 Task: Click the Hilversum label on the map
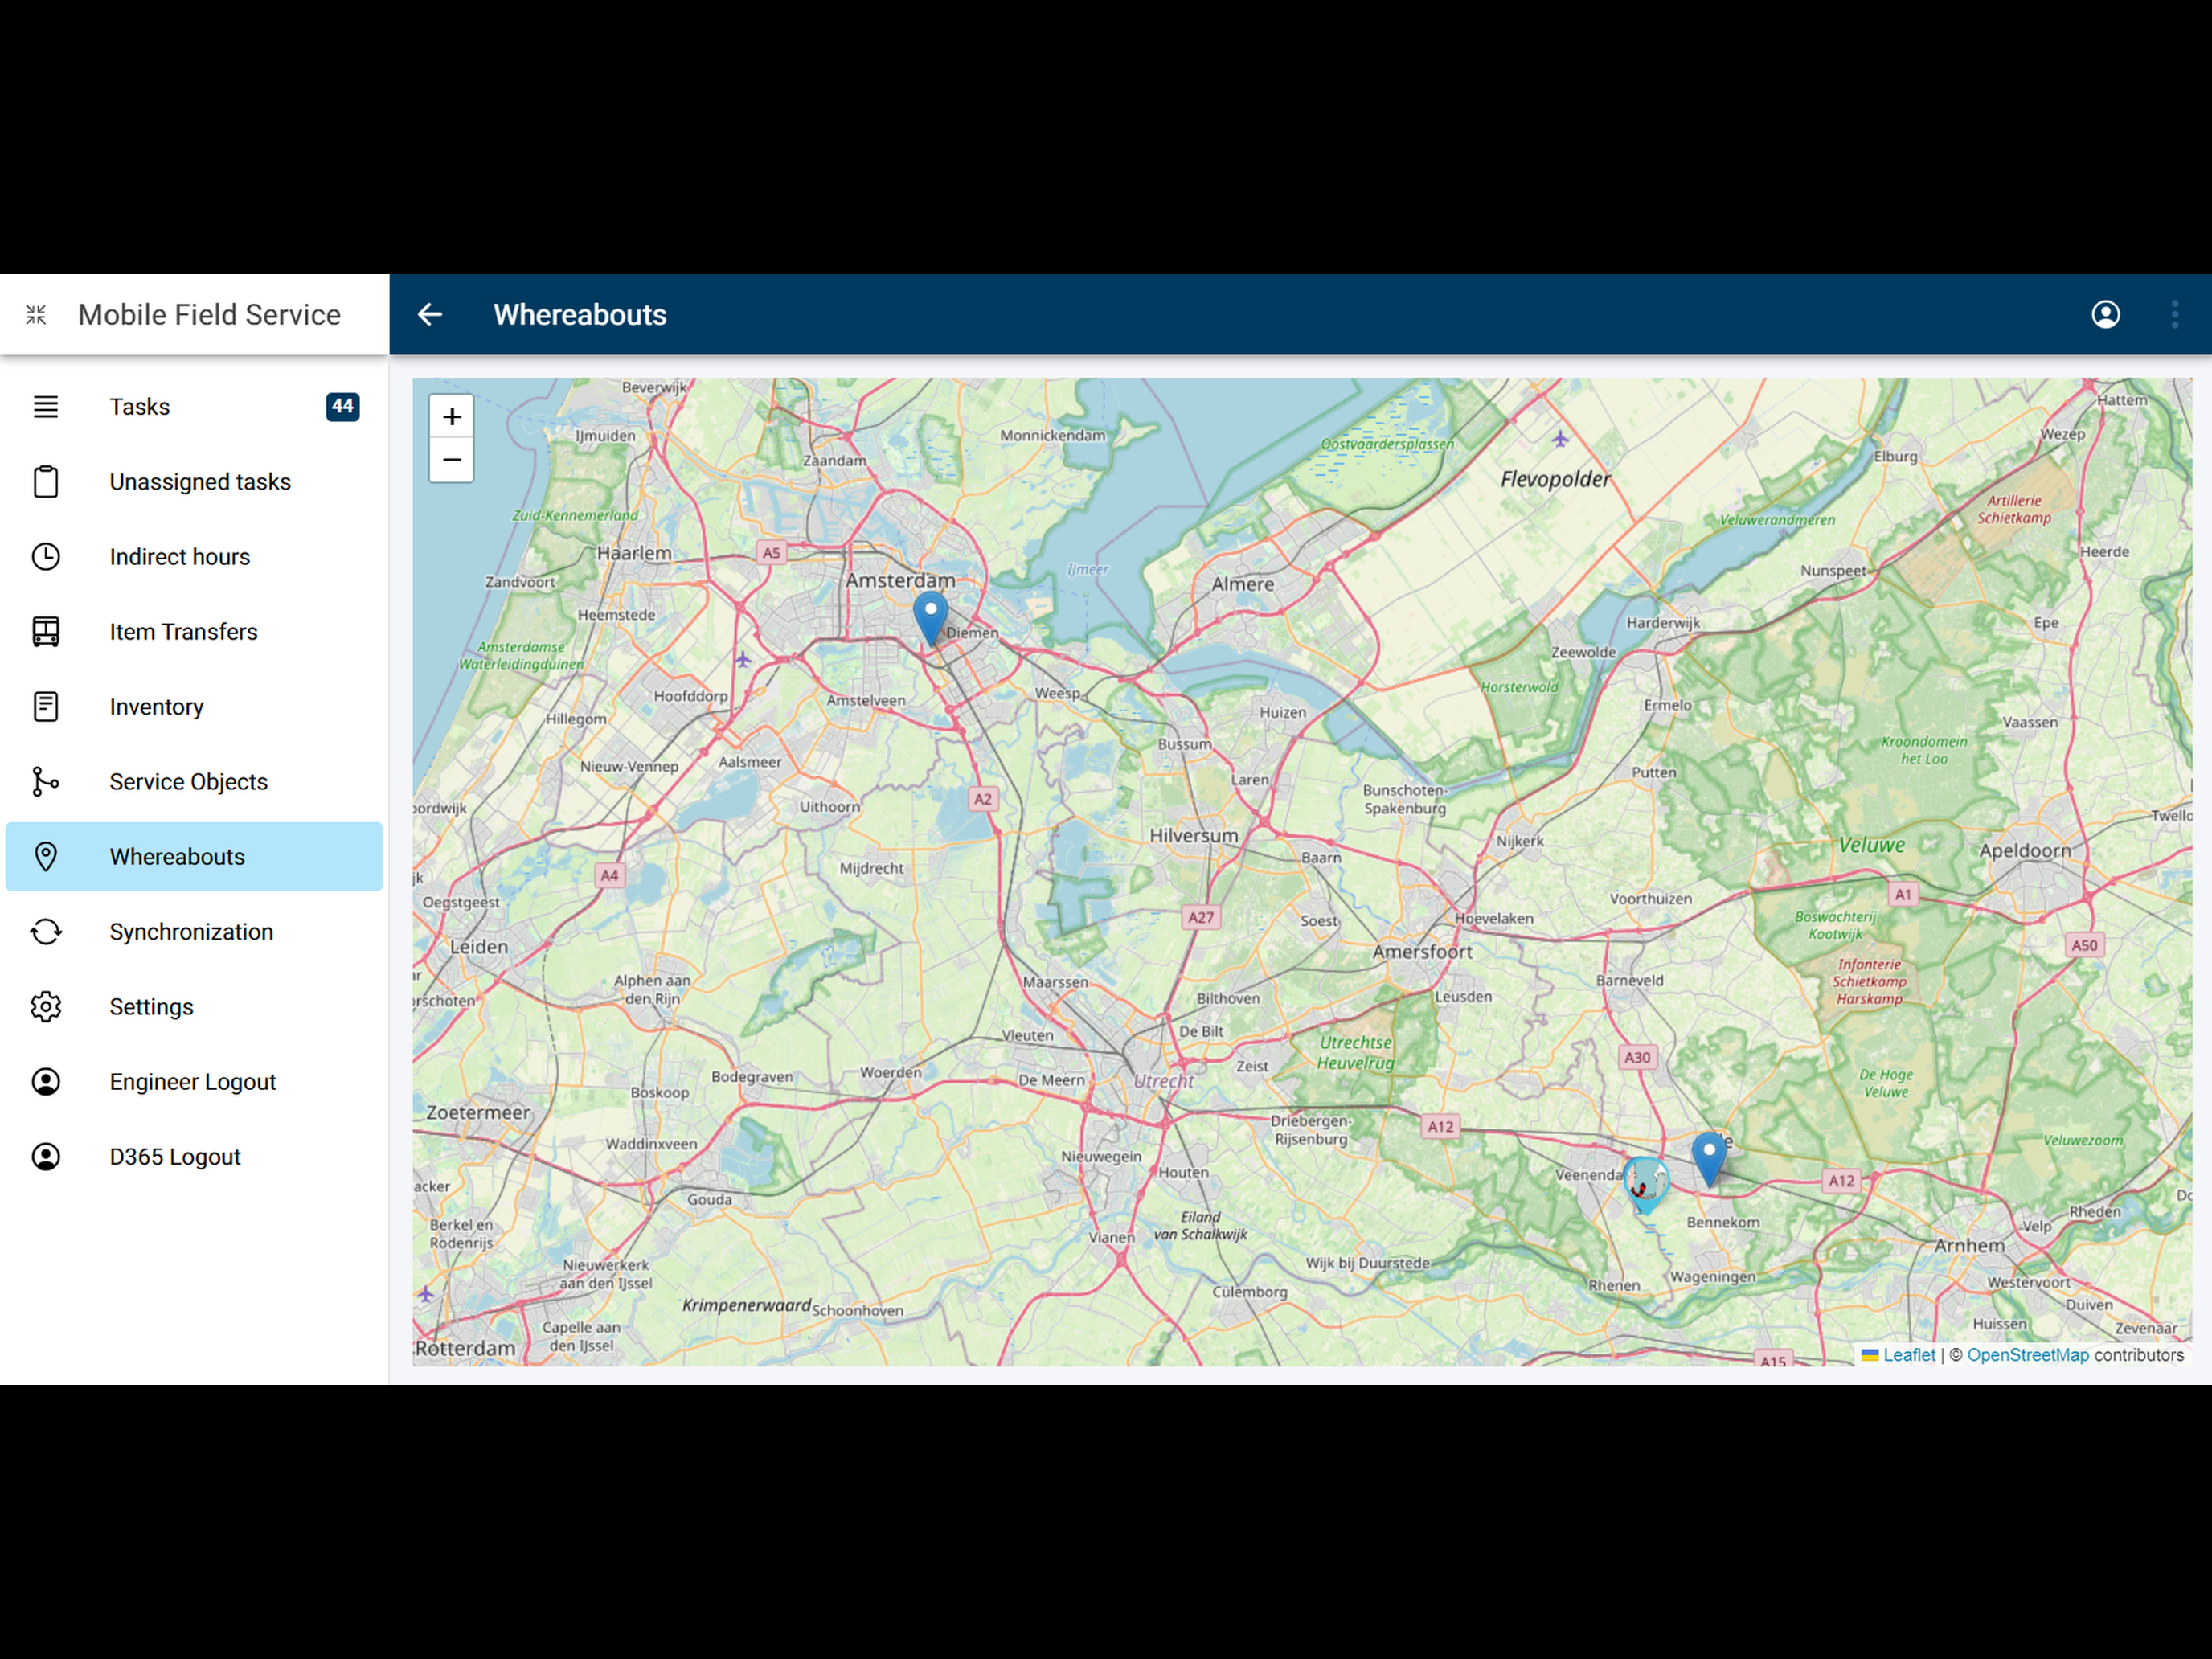1194,835
